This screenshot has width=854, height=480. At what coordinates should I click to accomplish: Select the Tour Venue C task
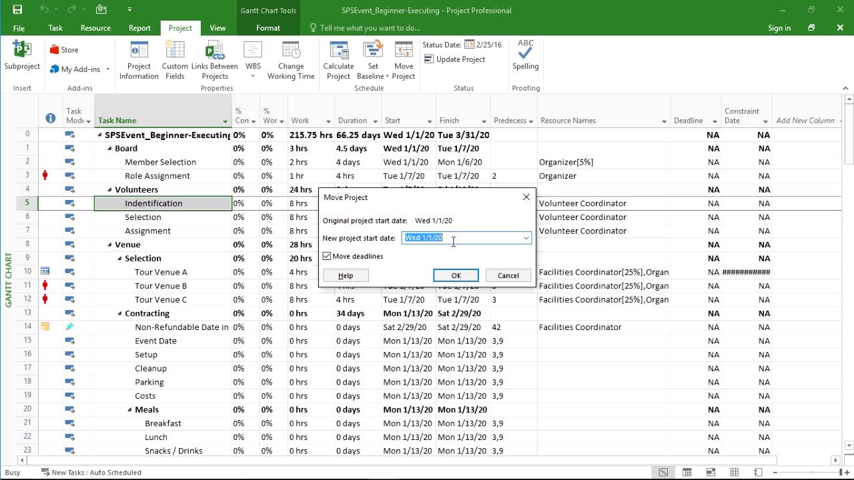coord(161,299)
